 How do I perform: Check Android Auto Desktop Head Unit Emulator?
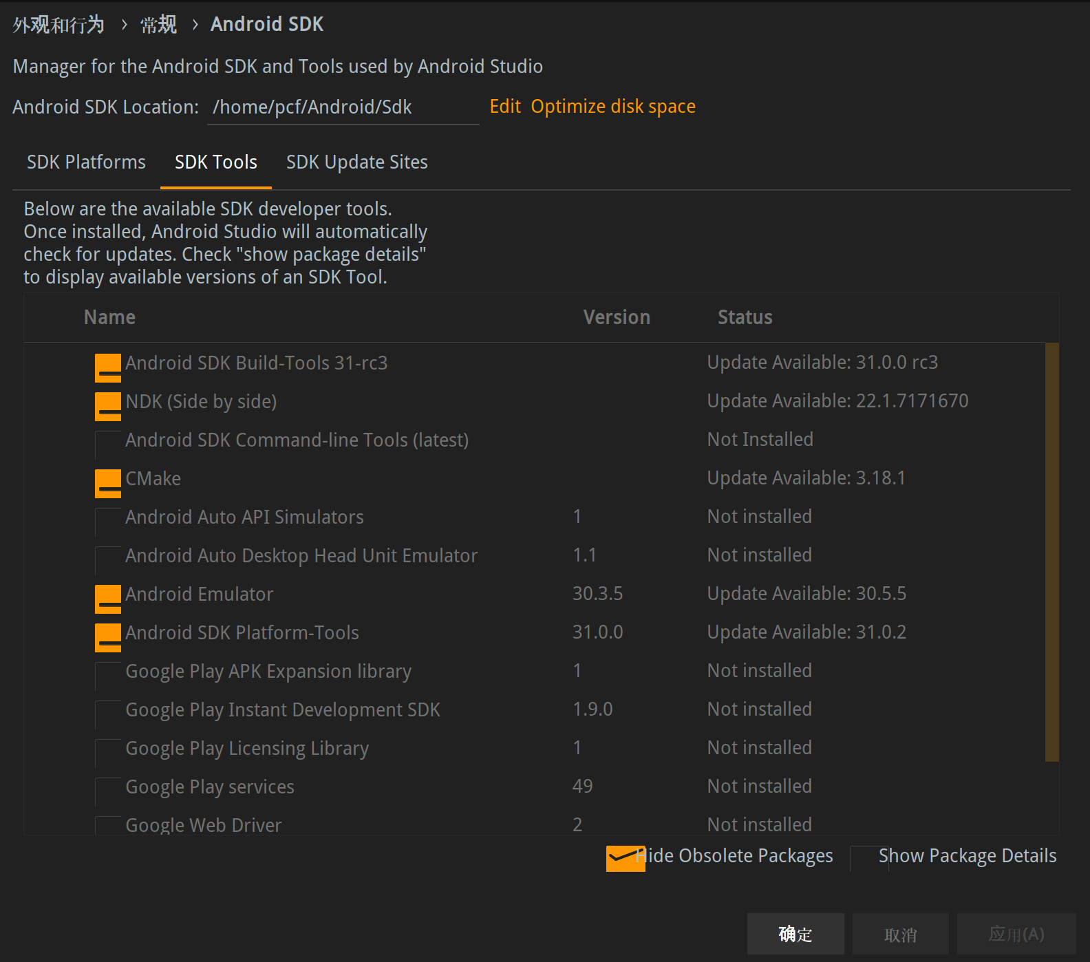(x=108, y=561)
